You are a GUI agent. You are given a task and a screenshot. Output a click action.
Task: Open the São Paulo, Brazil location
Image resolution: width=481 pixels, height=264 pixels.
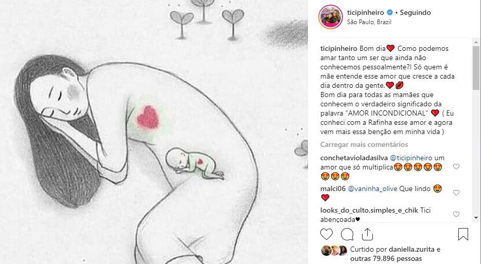tap(369, 22)
